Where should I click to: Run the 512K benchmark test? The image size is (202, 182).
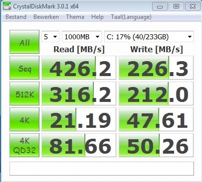coord(24,93)
